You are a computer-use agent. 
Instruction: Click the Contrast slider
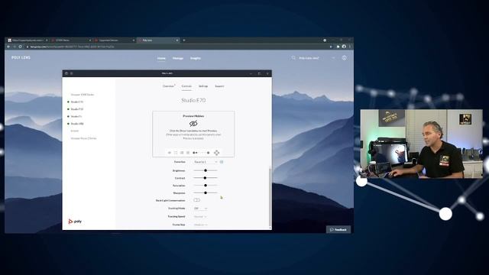[206, 178]
